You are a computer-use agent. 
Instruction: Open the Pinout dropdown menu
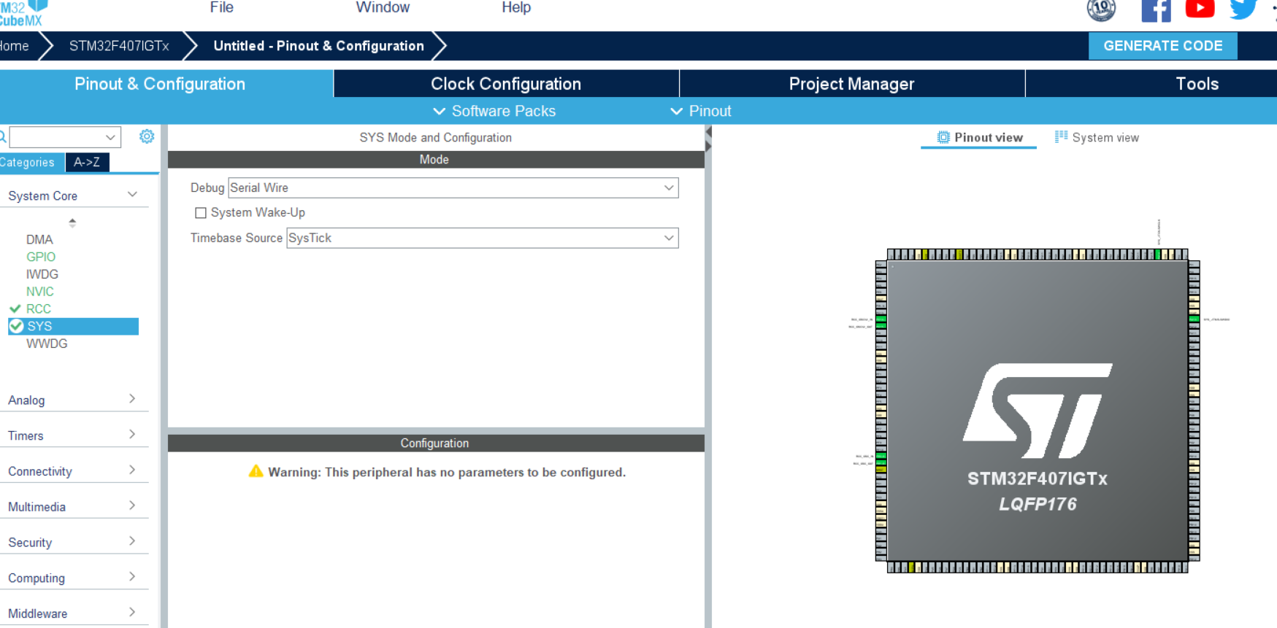700,111
